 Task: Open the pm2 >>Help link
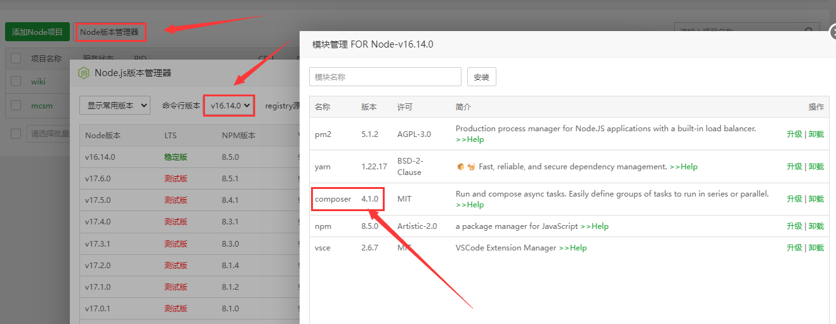(x=470, y=139)
